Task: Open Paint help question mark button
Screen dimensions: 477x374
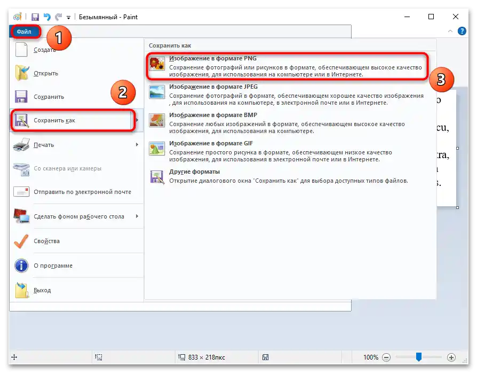Action: point(462,31)
